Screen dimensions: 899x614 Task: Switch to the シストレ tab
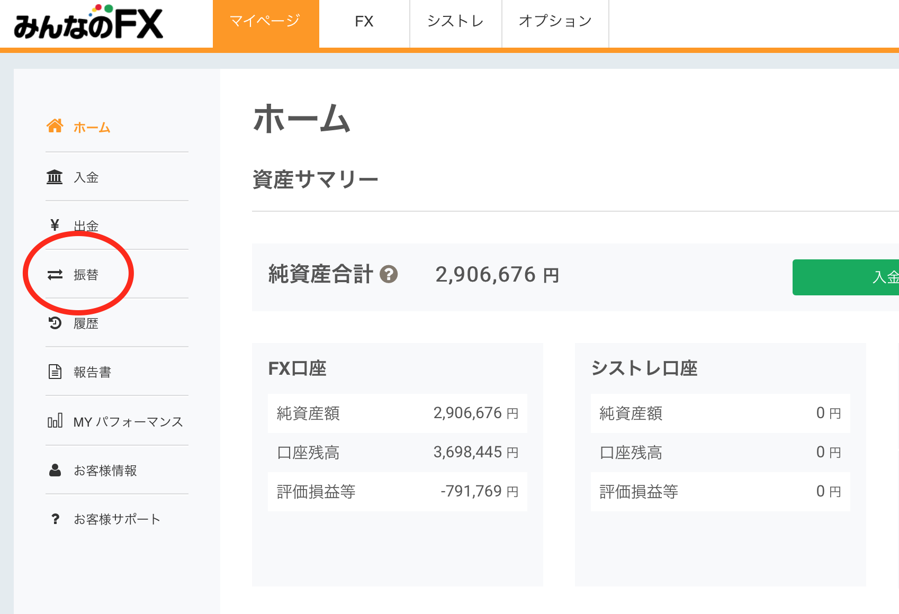(456, 24)
